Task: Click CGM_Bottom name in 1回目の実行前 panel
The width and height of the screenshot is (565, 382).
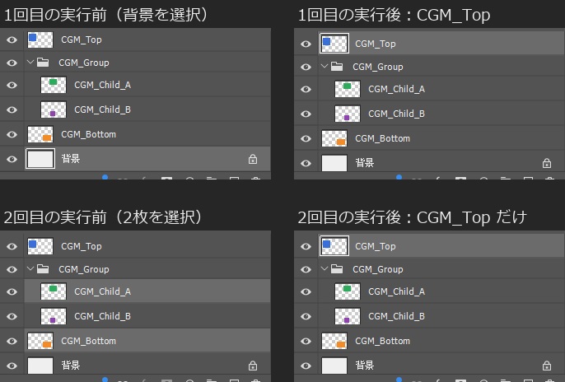Action: (89, 134)
